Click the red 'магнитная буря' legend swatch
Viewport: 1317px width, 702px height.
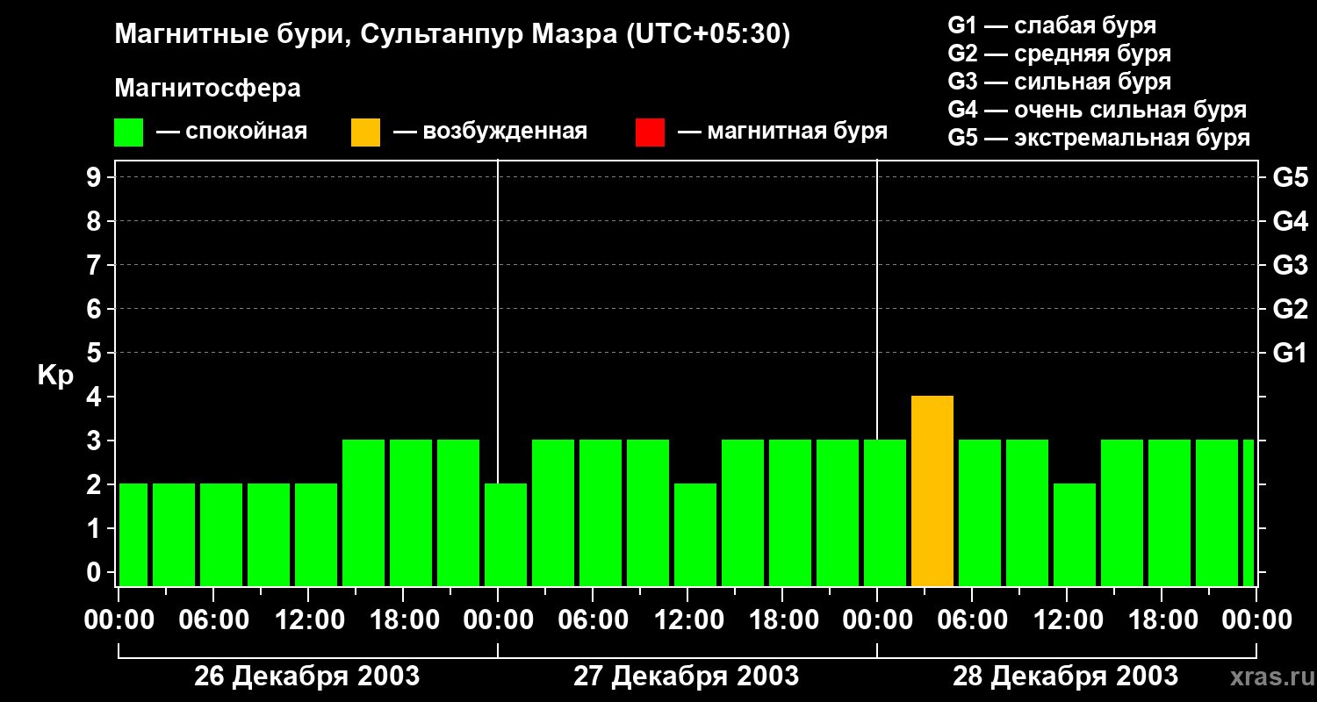tap(650, 132)
